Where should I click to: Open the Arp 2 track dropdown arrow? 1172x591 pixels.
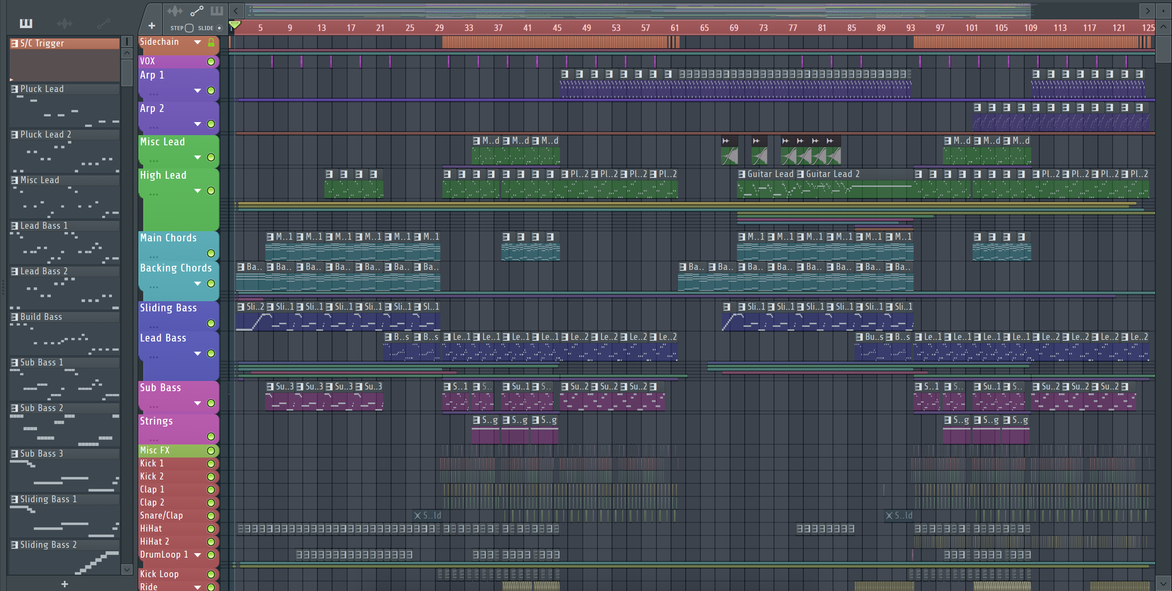coord(197,124)
